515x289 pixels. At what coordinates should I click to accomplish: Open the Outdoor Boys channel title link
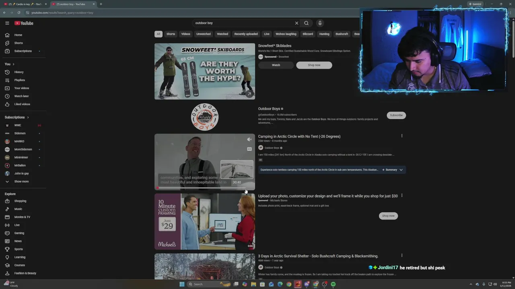coord(269,109)
